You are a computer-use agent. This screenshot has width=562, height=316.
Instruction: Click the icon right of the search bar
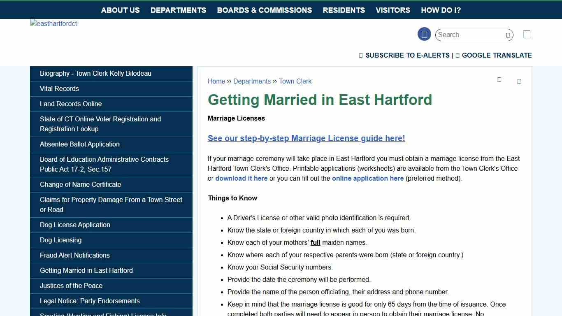527,34
